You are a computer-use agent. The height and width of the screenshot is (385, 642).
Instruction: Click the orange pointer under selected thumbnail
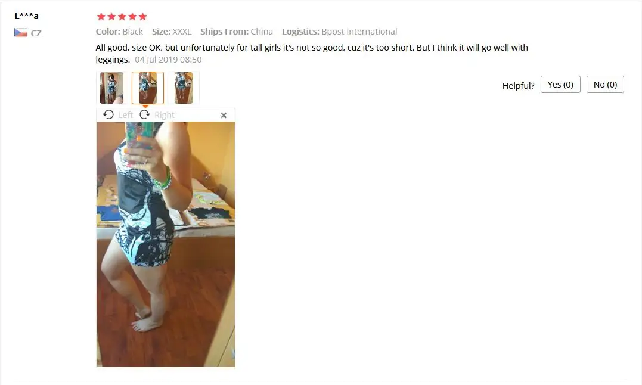(145, 106)
